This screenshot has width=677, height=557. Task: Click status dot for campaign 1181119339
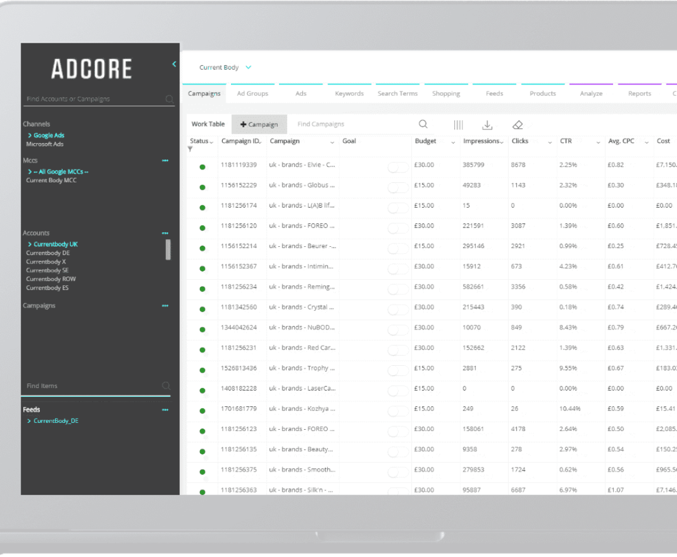pyautogui.click(x=202, y=167)
